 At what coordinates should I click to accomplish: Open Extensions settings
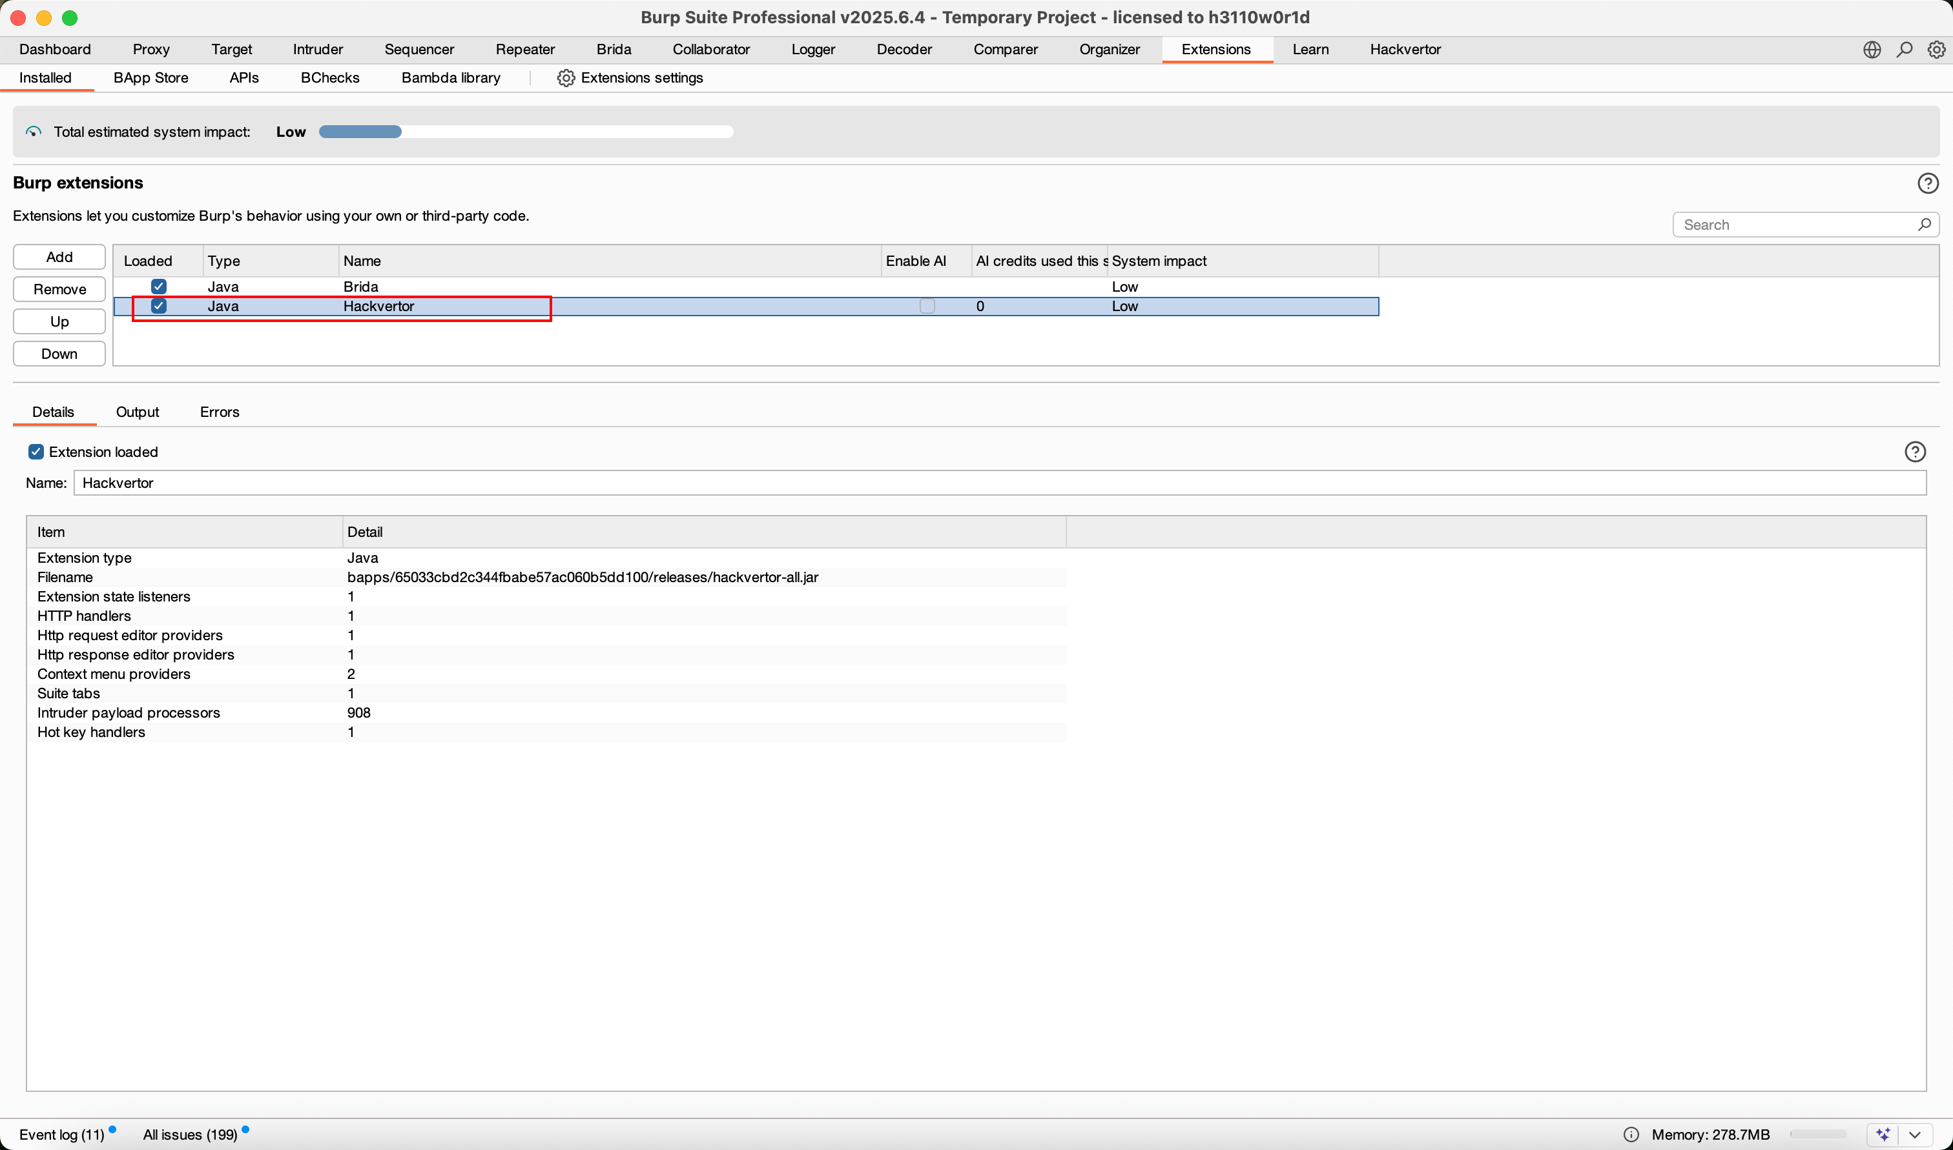pyautogui.click(x=630, y=78)
